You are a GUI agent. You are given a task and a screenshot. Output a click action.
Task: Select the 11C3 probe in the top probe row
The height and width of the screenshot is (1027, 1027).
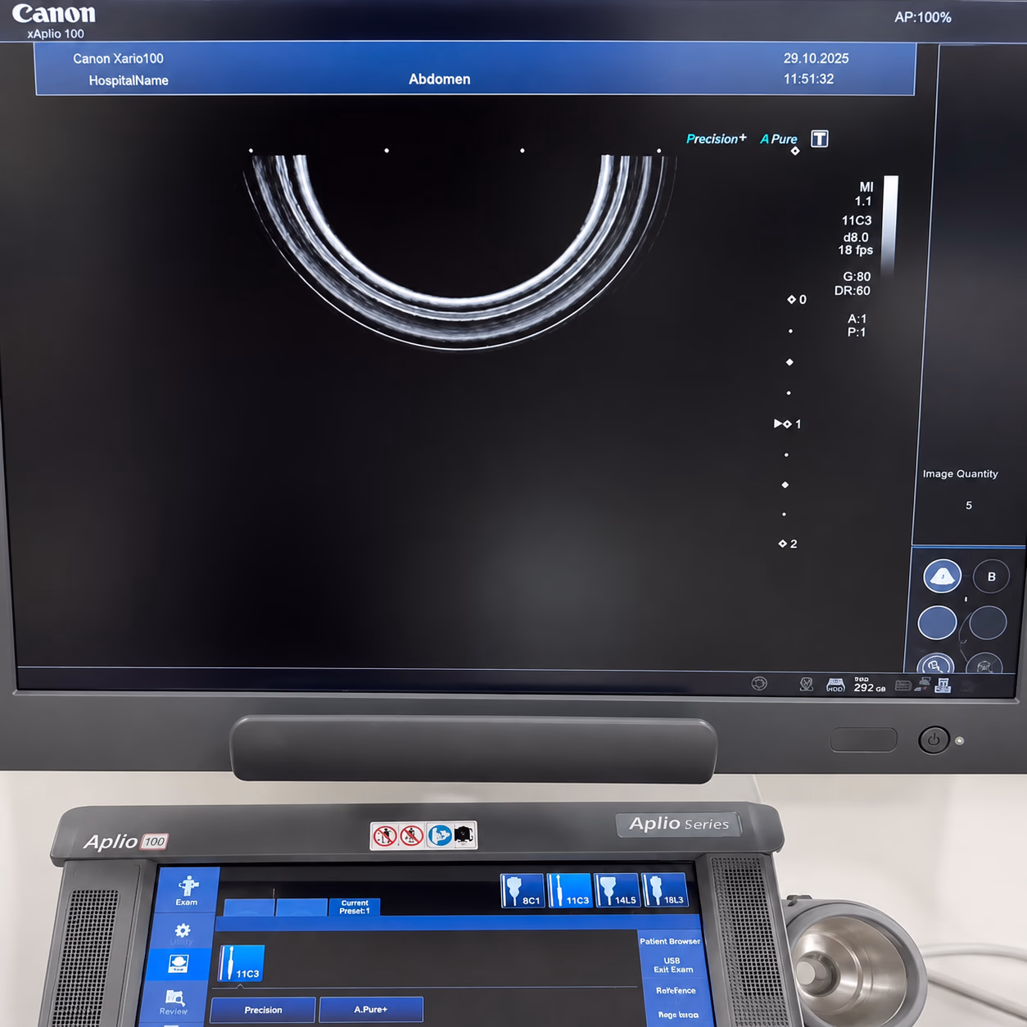click(x=569, y=890)
